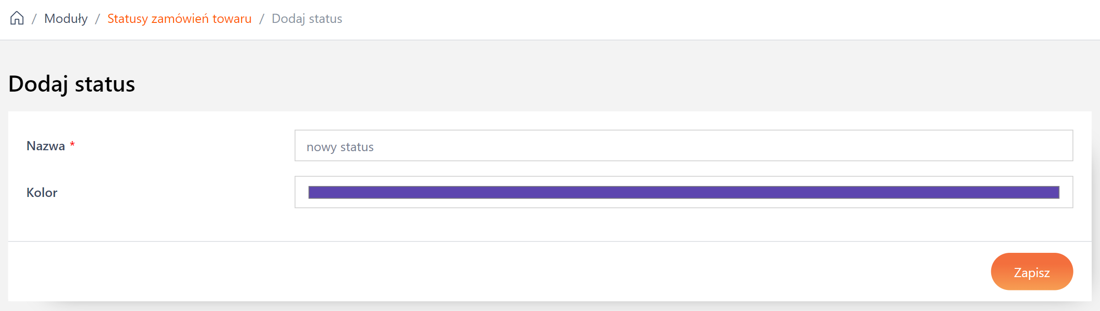
Task: Open the Moduły breadcrumb link
Action: [x=65, y=19]
